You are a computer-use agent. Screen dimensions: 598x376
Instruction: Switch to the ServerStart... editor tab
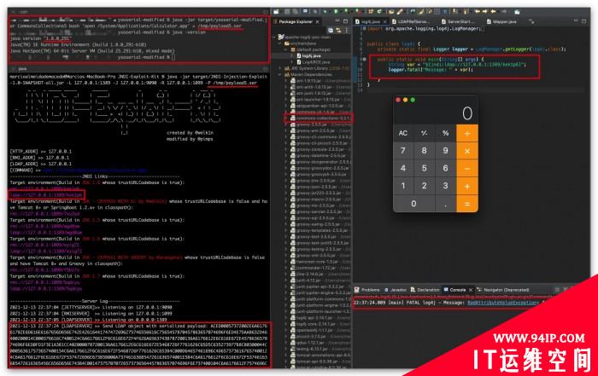coord(457,22)
